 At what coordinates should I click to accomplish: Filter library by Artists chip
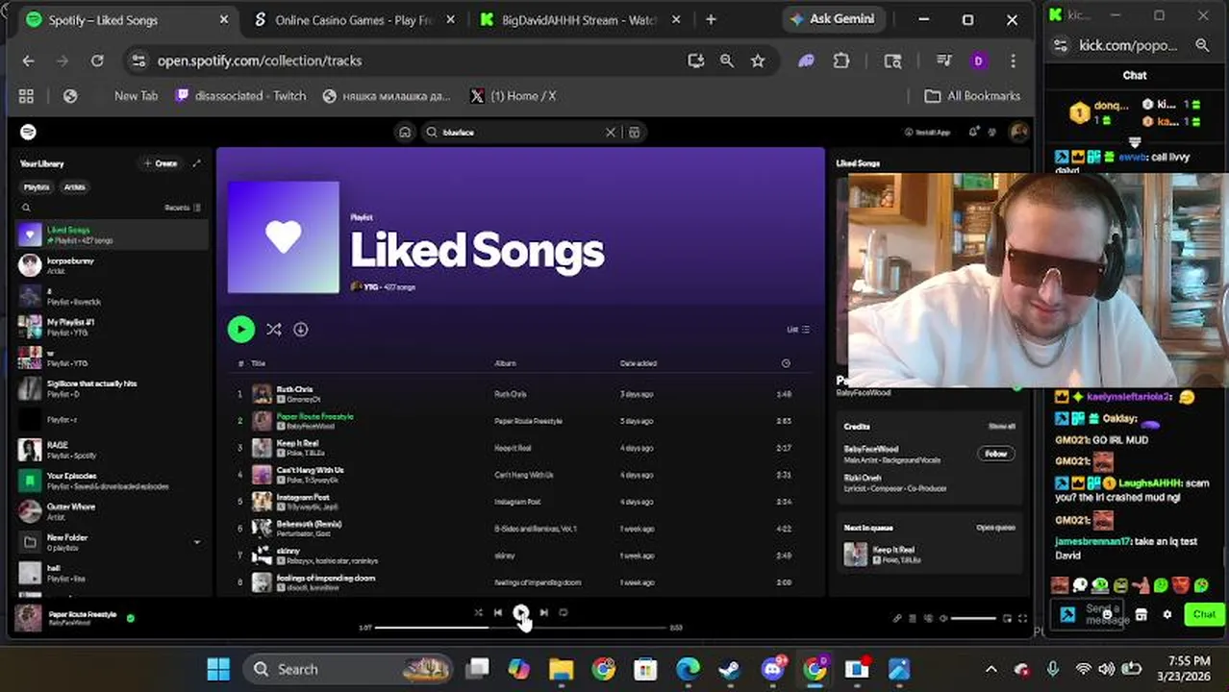click(x=75, y=187)
